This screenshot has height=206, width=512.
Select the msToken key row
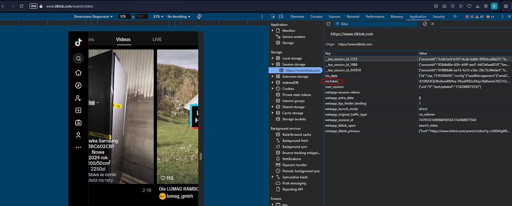point(332,81)
